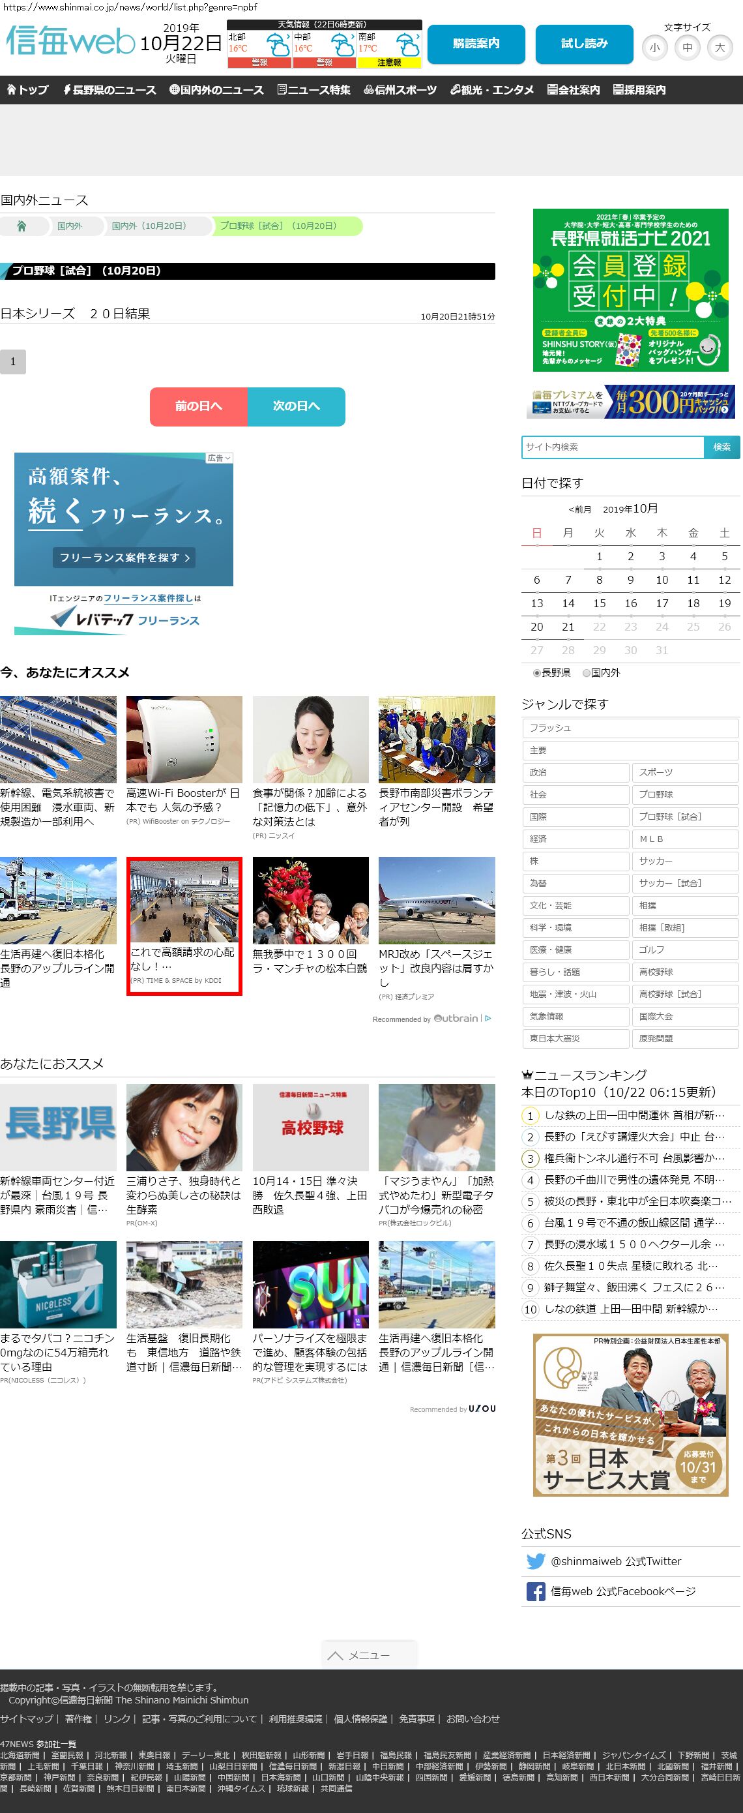Click the 南部 weather forecast icon
743x1813 pixels.
408,45
